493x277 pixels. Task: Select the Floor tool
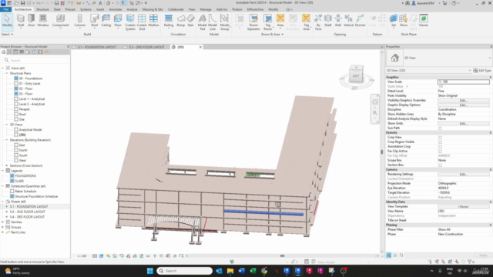click(x=118, y=21)
